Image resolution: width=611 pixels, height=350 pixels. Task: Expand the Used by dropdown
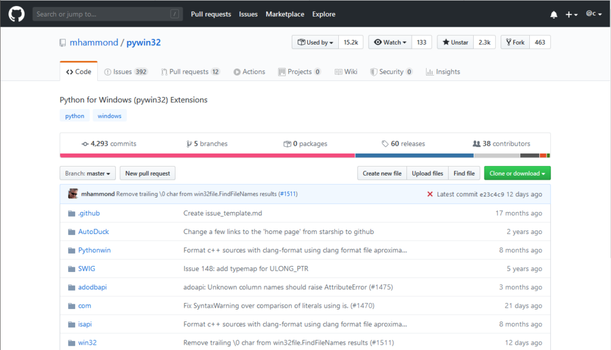tap(315, 42)
